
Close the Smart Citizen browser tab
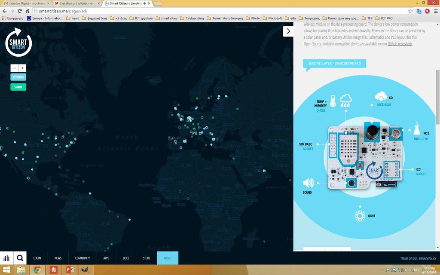149,3
